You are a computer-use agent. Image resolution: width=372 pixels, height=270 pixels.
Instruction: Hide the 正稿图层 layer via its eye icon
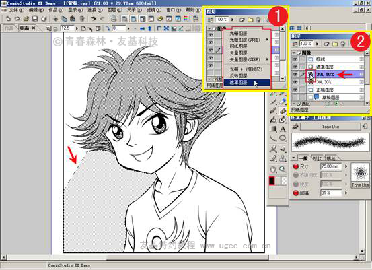[x=295, y=90]
